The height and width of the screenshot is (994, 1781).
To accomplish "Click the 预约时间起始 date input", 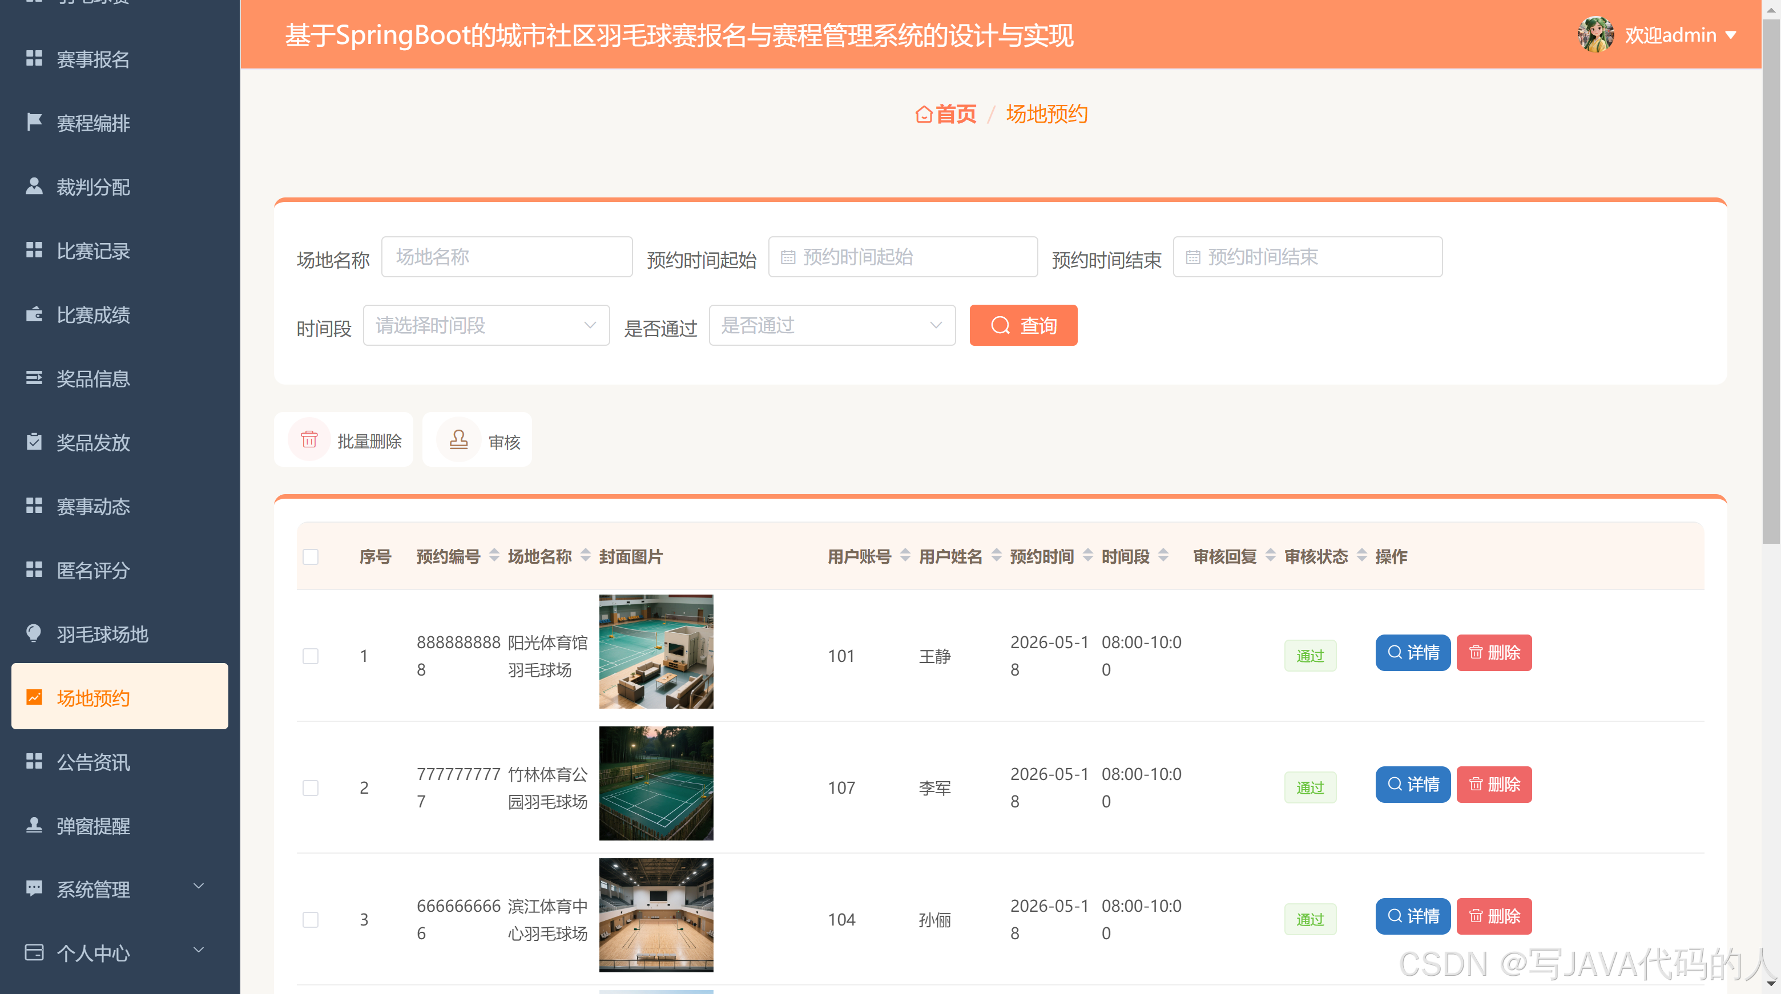I will 903,257.
